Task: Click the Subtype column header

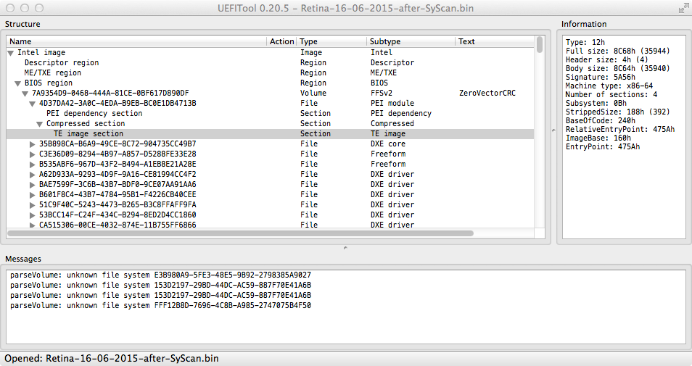Action: (x=384, y=42)
